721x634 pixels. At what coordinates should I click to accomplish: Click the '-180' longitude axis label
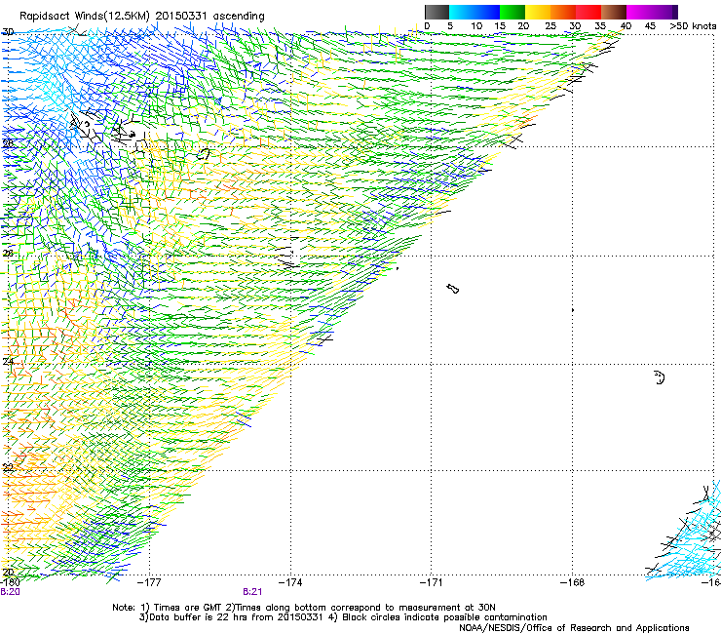[x=10, y=582]
